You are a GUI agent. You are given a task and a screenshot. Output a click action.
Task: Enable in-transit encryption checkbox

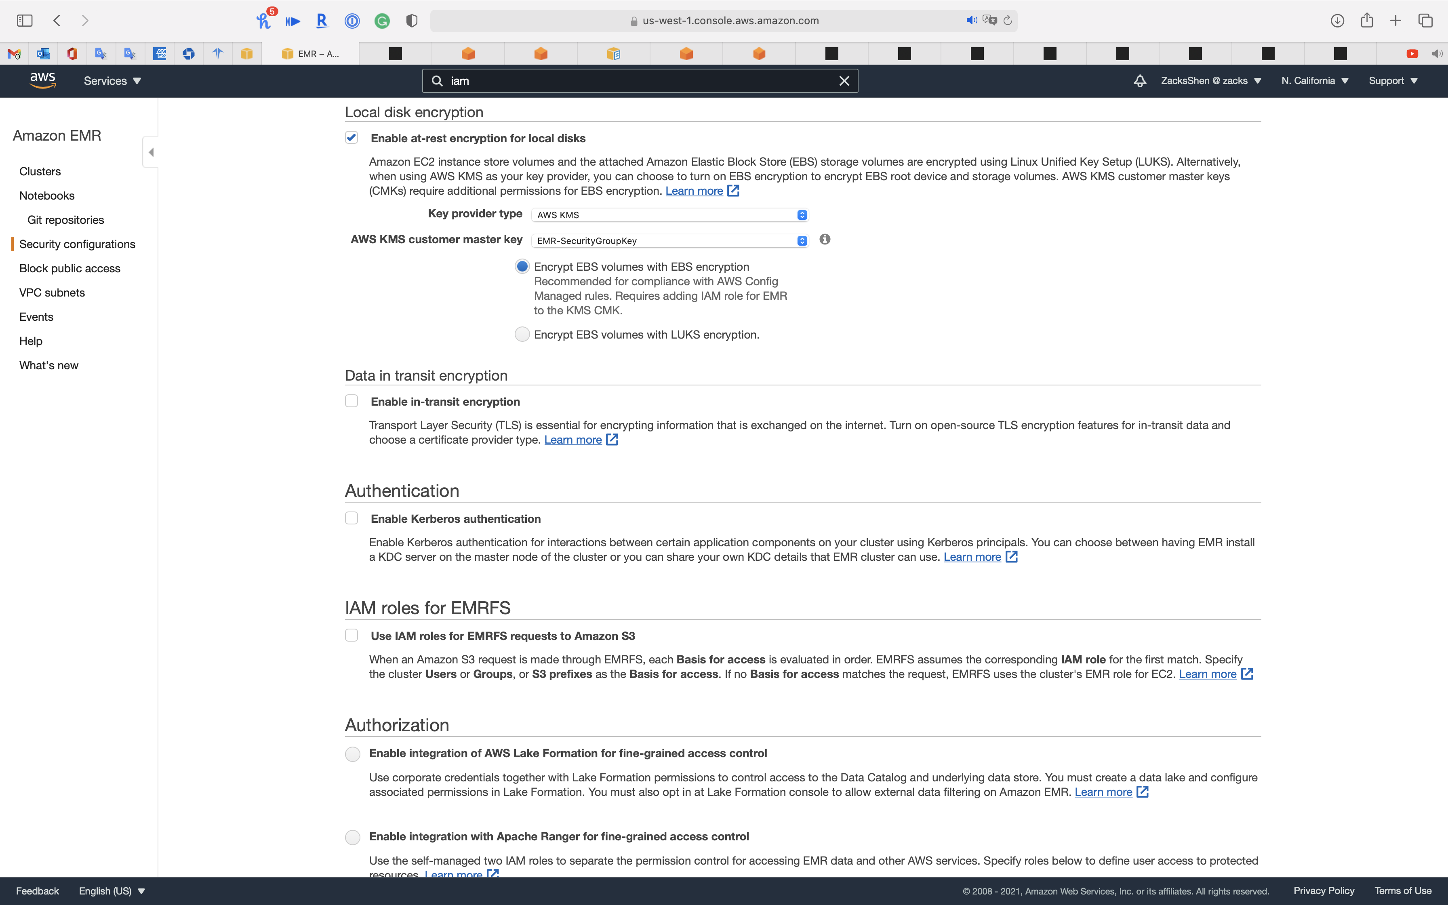coord(351,401)
